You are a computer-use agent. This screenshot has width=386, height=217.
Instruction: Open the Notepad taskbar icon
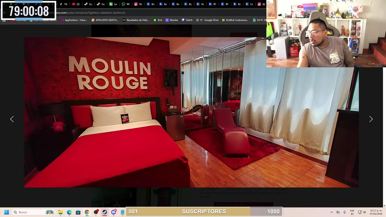(122, 212)
